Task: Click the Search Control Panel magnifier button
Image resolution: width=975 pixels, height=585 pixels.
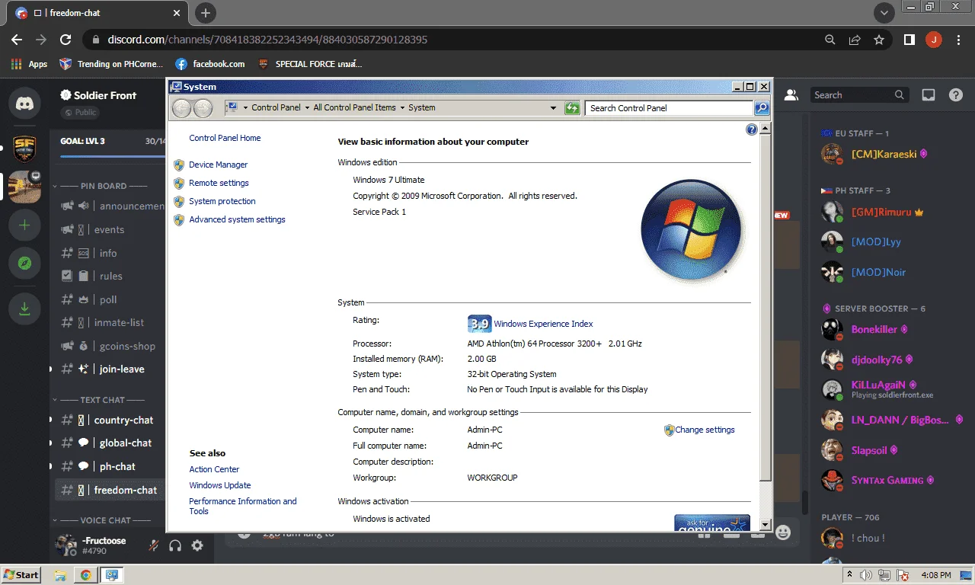Action: click(761, 108)
